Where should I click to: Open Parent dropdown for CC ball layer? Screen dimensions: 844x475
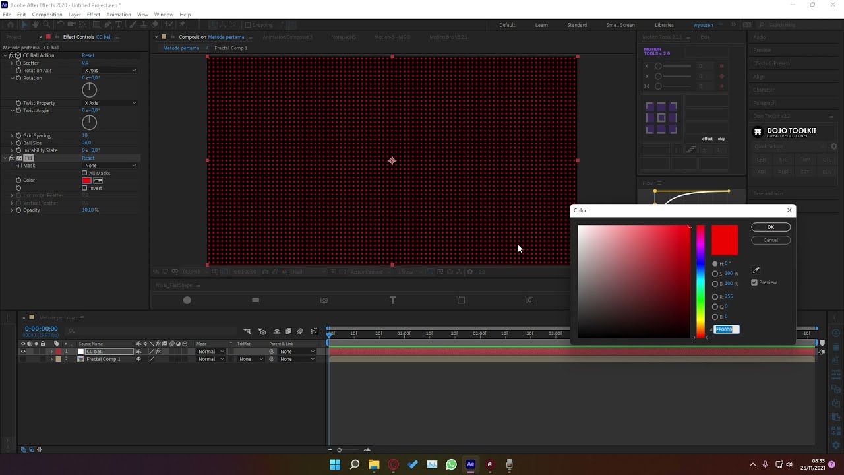[297, 352]
